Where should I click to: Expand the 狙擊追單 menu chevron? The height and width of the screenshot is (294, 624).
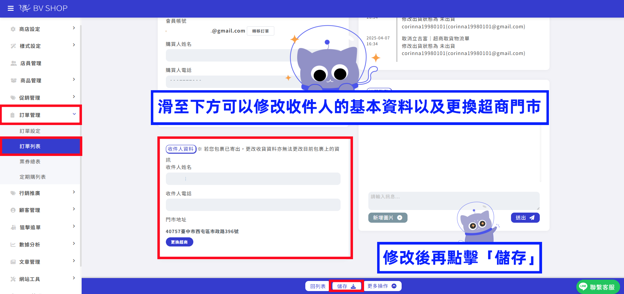74,226
